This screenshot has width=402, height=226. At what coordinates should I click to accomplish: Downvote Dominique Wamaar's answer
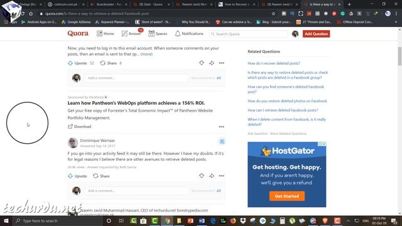tap(202, 176)
